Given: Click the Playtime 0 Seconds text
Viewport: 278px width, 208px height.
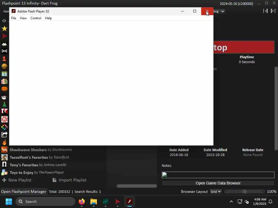Looking at the screenshot, I should [247, 62].
